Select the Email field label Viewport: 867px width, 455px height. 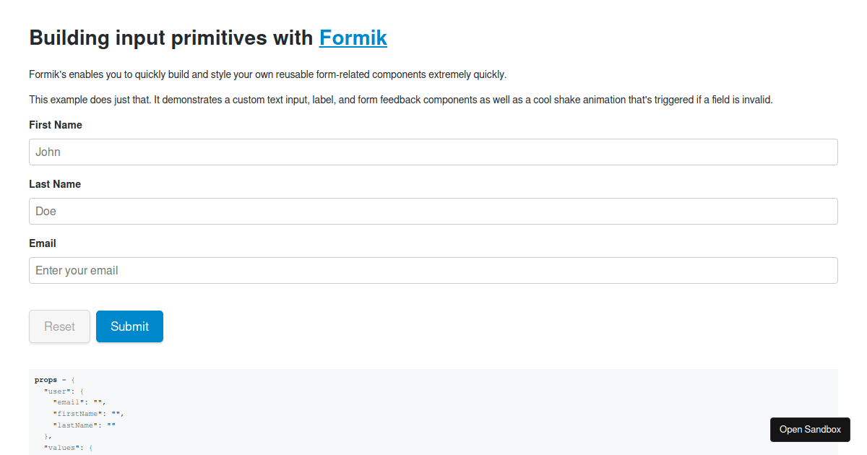[42, 243]
